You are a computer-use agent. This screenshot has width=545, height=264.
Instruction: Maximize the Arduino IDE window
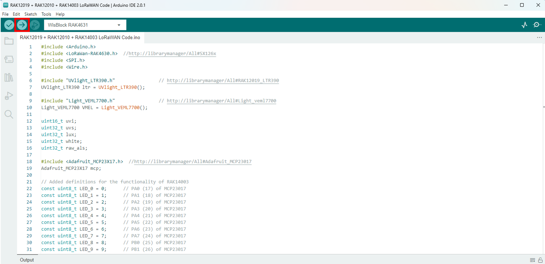[522, 5]
